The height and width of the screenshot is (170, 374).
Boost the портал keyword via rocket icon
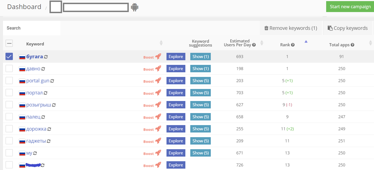[x=158, y=93]
